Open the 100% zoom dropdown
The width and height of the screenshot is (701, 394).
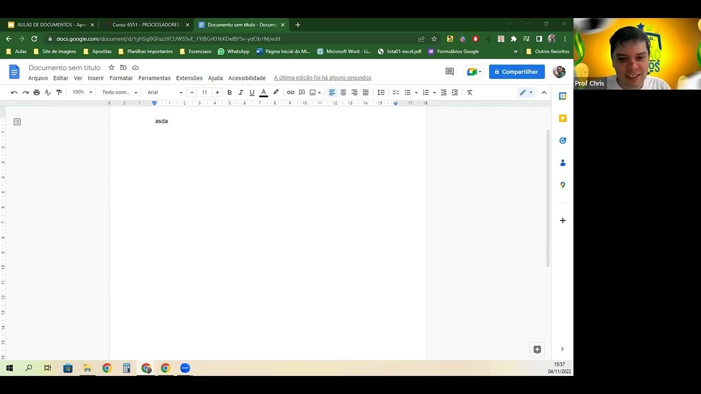(x=83, y=92)
